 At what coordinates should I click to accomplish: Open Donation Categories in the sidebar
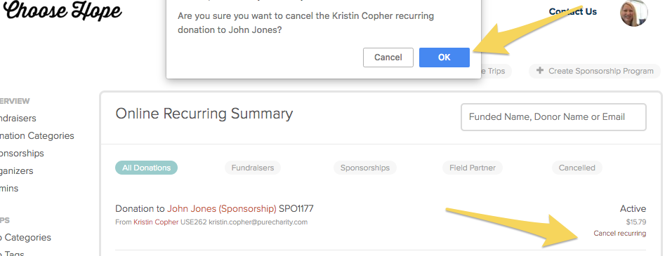[37, 135]
